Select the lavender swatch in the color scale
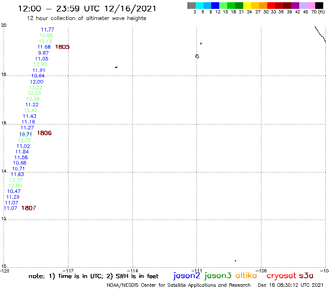 (x=303, y=5)
